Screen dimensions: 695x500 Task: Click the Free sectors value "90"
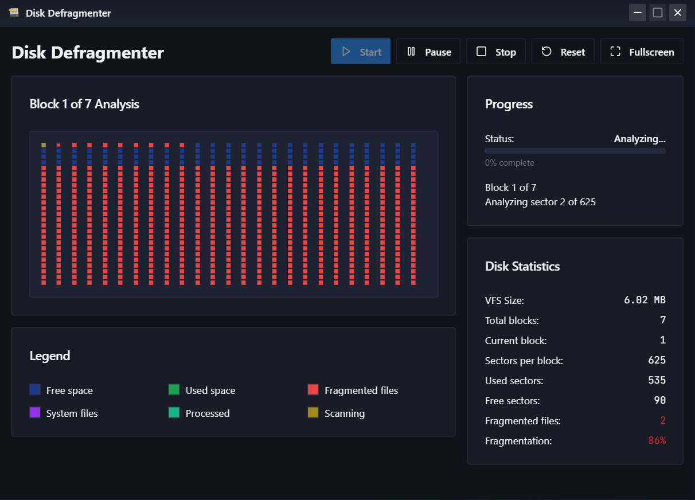pyautogui.click(x=660, y=400)
